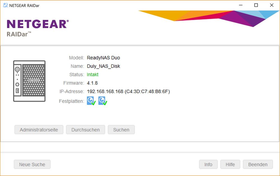
Task: Click the IP address 192.168.168.168 text
Action: point(105,91)
